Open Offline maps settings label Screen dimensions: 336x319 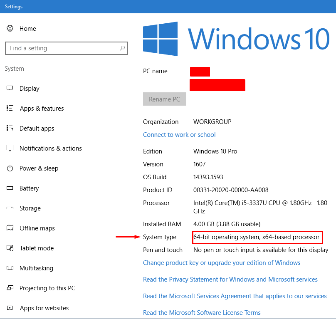[x=37, y=228]
